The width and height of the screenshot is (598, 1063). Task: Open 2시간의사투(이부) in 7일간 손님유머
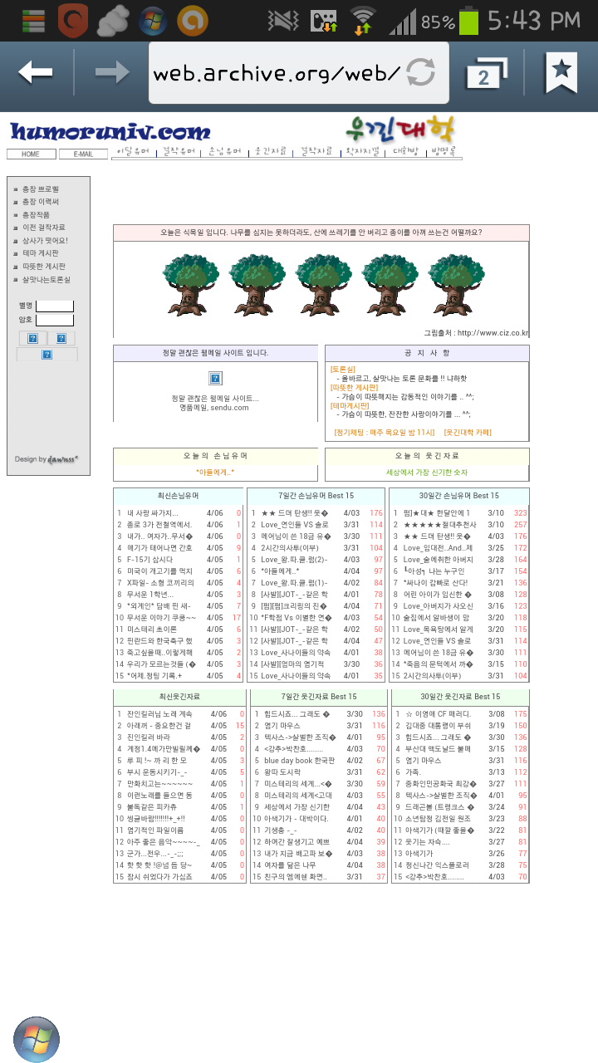click(290, 548)
